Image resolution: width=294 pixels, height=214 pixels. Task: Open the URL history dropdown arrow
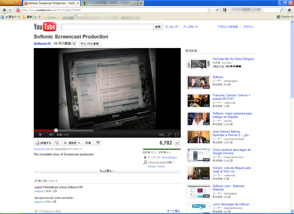click(x=214, y=10)
